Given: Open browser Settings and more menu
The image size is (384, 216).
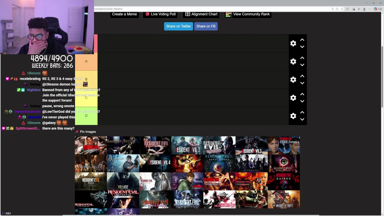Looking at the screenshot, I should [x=370, y=9].
